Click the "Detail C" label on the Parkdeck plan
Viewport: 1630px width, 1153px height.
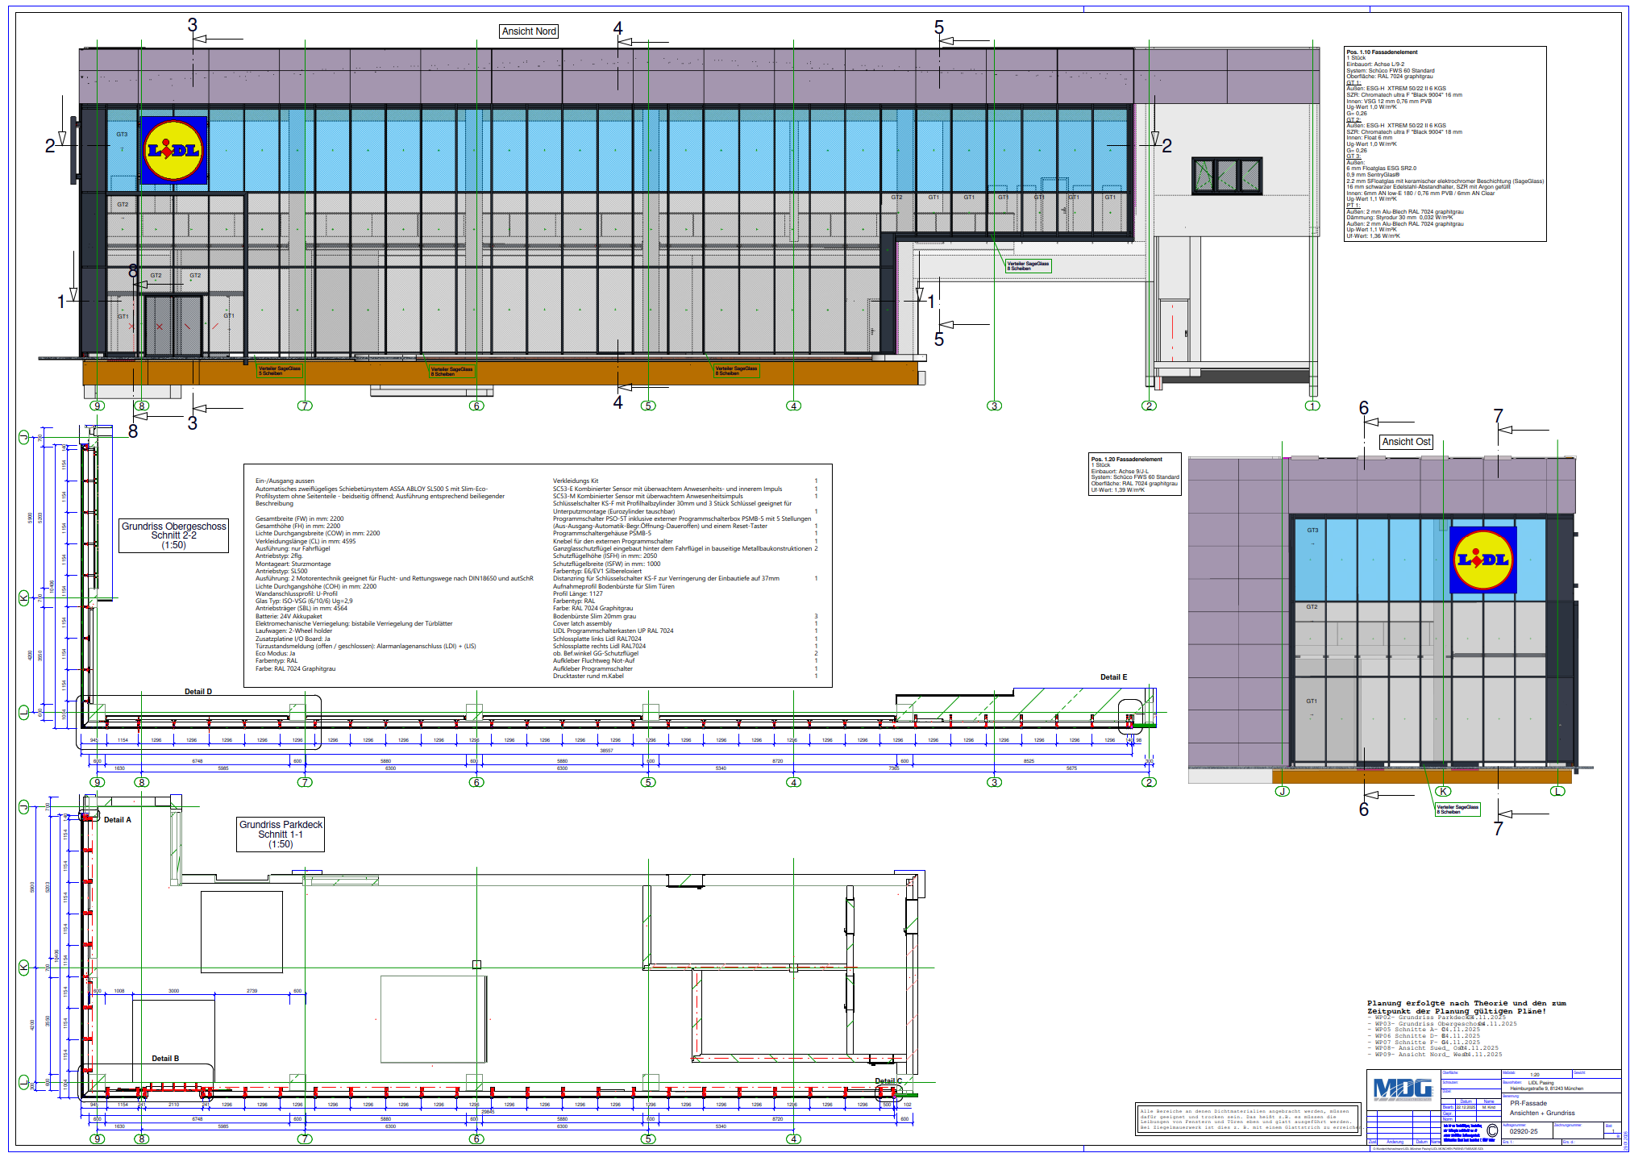point(889,1081)
